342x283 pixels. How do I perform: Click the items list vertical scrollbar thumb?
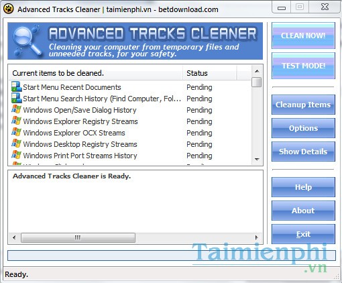(x=257, y=82)
